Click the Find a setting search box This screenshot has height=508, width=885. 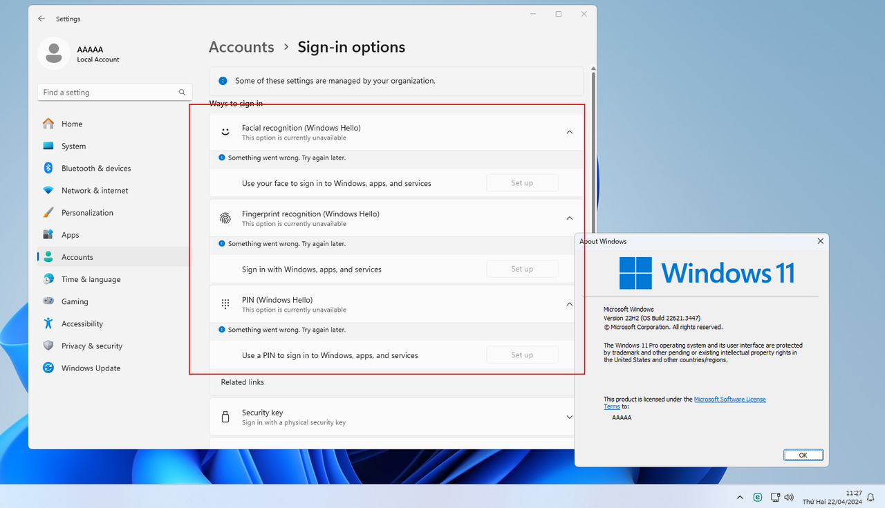point(115,92)
